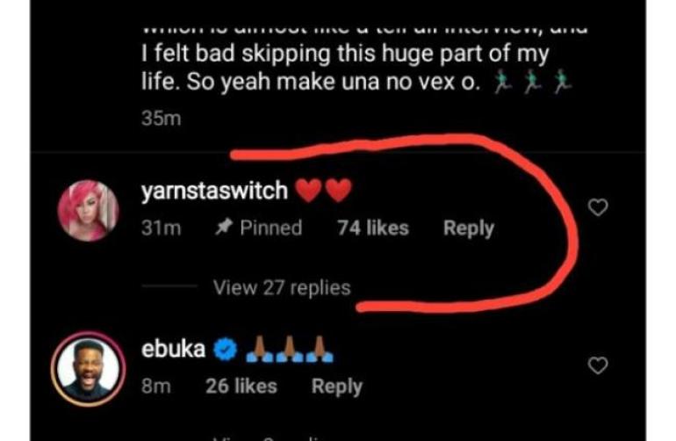This screenshot has width=676, height=441.
Task: Like ebuka's comment with the heart icon
Action: (598, 365)
